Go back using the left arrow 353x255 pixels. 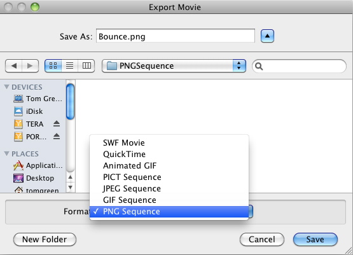pyautogui.click(x=14, y=65)
